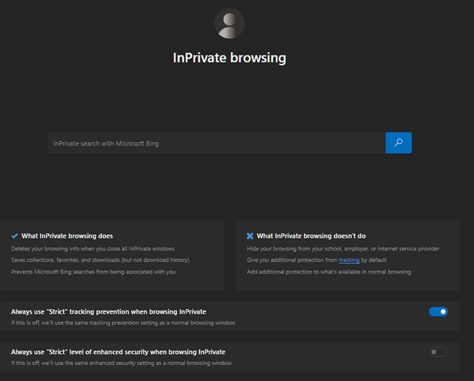Click 'same tracking prevention setting' description text
The width and height of the screenshot is (474, 381).
click(123, 323)
